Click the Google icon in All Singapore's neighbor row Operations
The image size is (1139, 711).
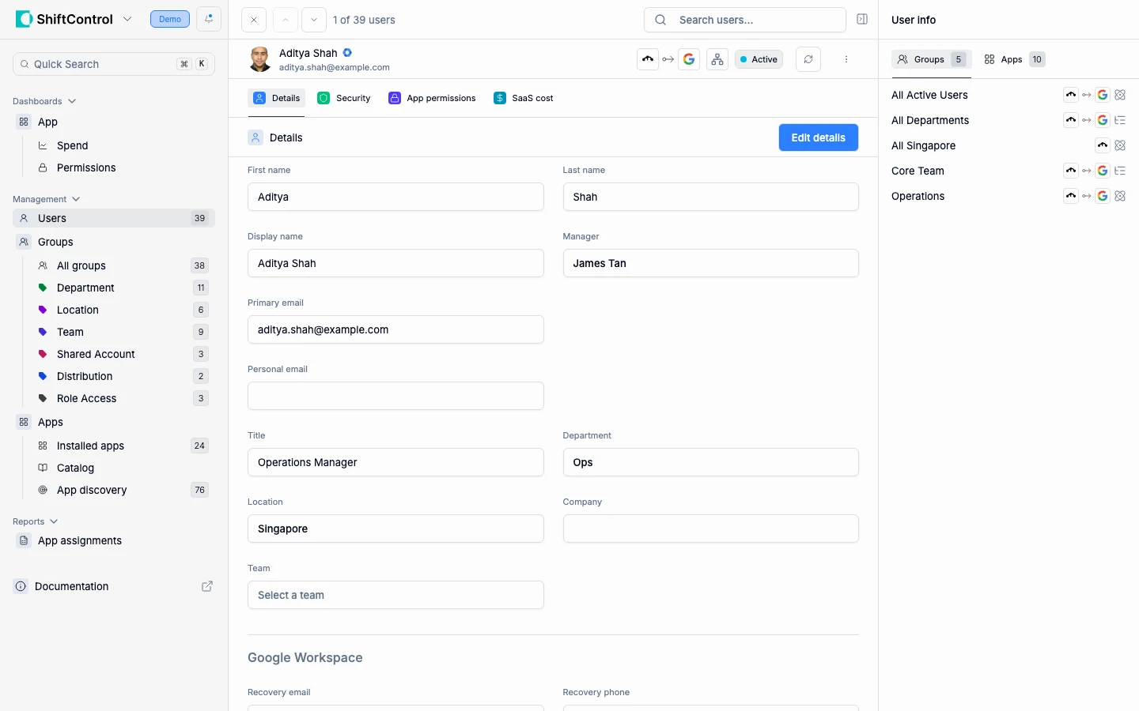tap(1102, 196)
